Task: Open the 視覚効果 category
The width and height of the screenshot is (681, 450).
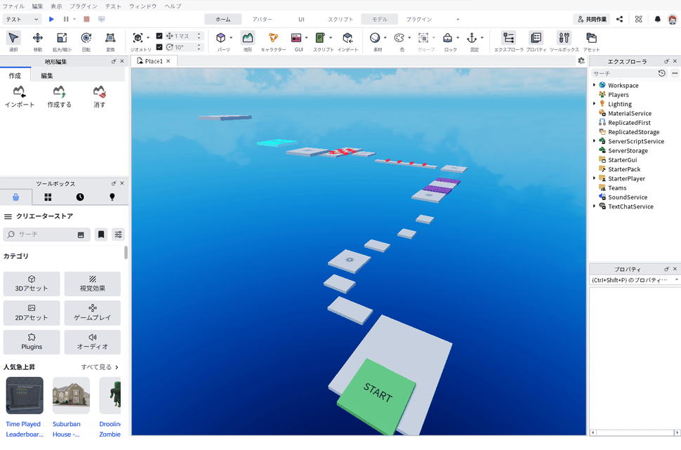Action: 93,284
